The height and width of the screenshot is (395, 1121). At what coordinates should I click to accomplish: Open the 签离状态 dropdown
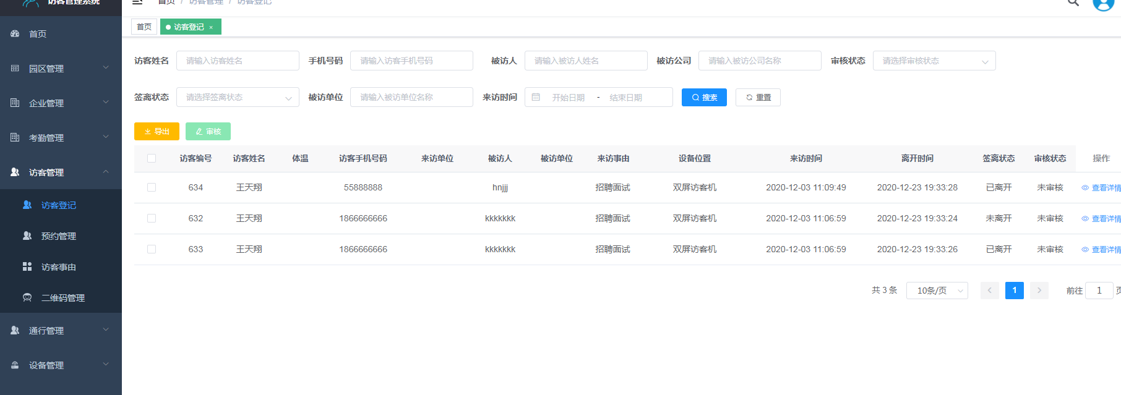click(238, 97)
